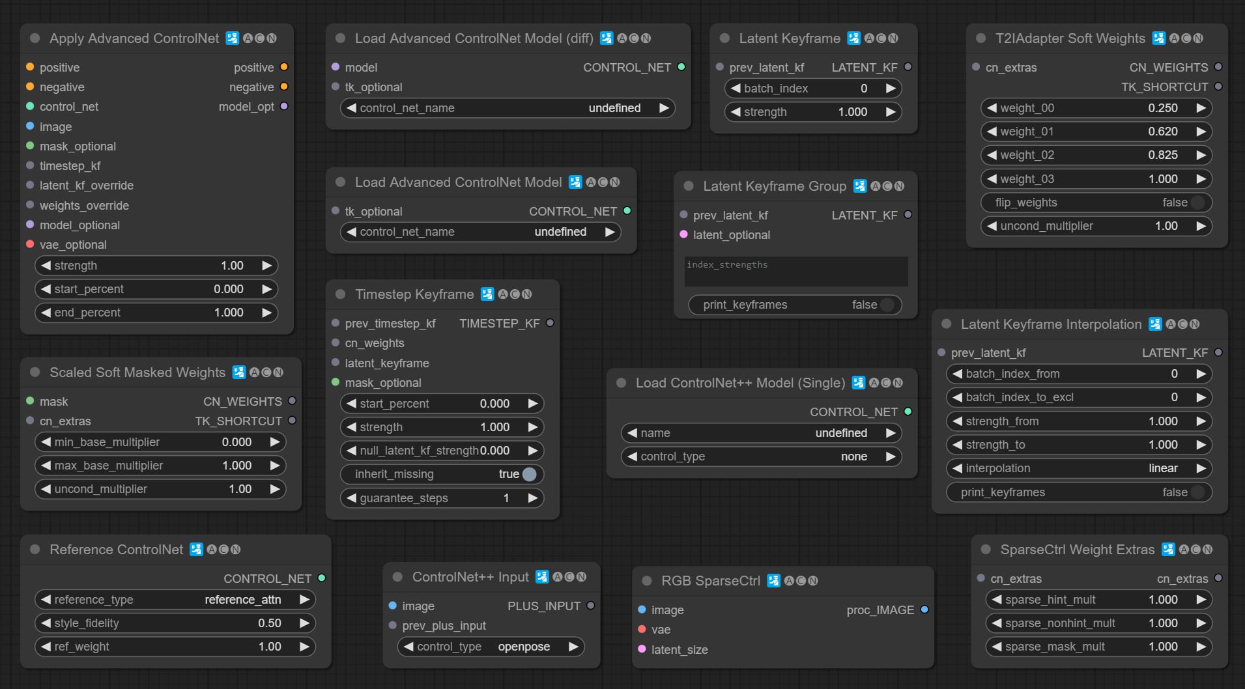Open the name dropdown in Load ControlNet++ Model

point(762,433)
